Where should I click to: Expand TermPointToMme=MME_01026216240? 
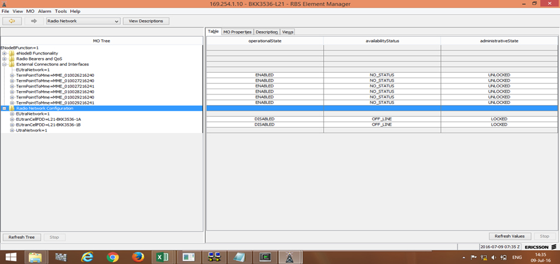12,75
